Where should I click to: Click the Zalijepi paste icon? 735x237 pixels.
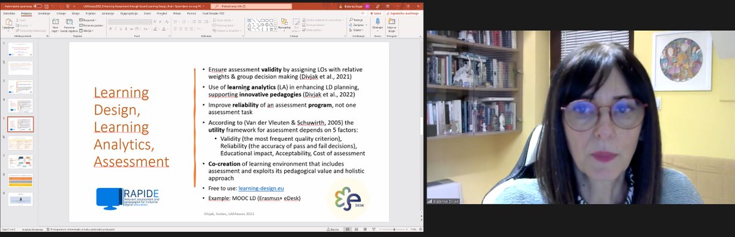click(x=9, y=22)
